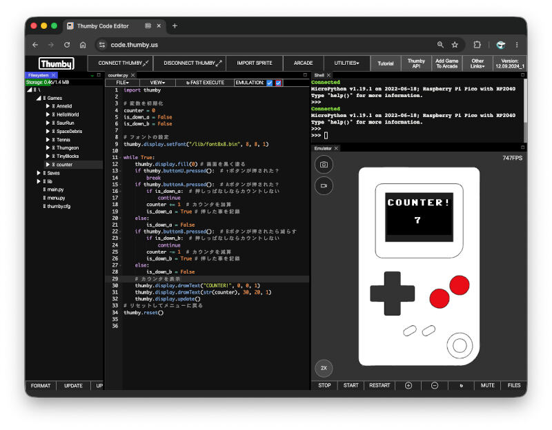Open the FILE dropdown menu
552x430 pixels.
tap(122, 83)
